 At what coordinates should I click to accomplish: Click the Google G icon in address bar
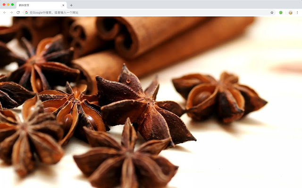coord(26,13)
